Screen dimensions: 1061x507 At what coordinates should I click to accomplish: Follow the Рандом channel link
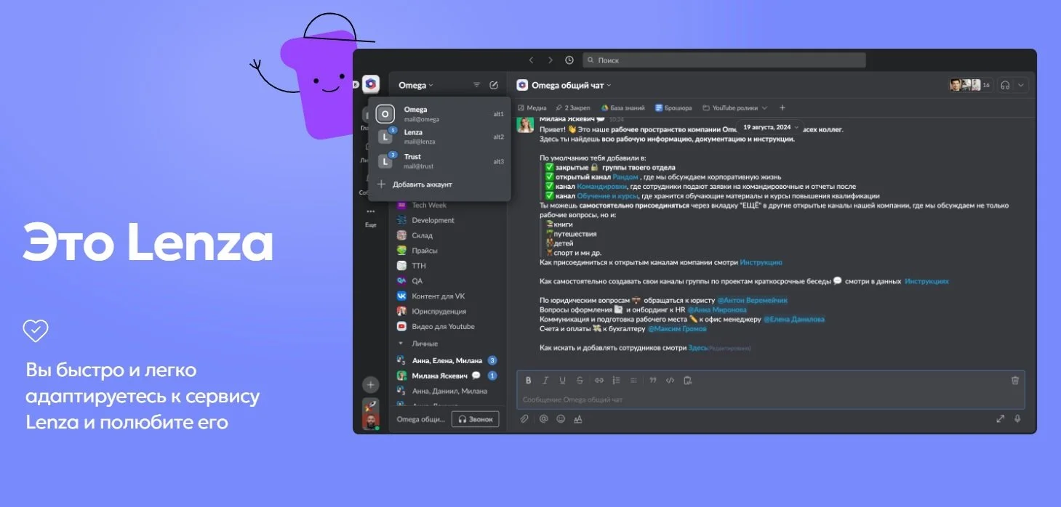click(x=625, y=177)
